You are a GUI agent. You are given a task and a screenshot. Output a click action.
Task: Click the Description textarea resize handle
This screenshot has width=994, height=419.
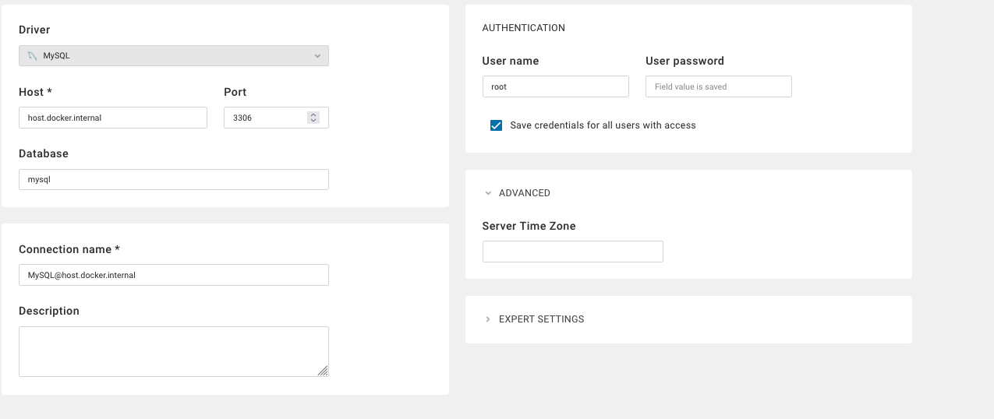point(323,371)
